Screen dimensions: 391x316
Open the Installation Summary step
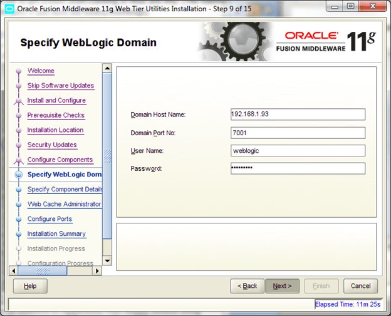click(56, 234)
